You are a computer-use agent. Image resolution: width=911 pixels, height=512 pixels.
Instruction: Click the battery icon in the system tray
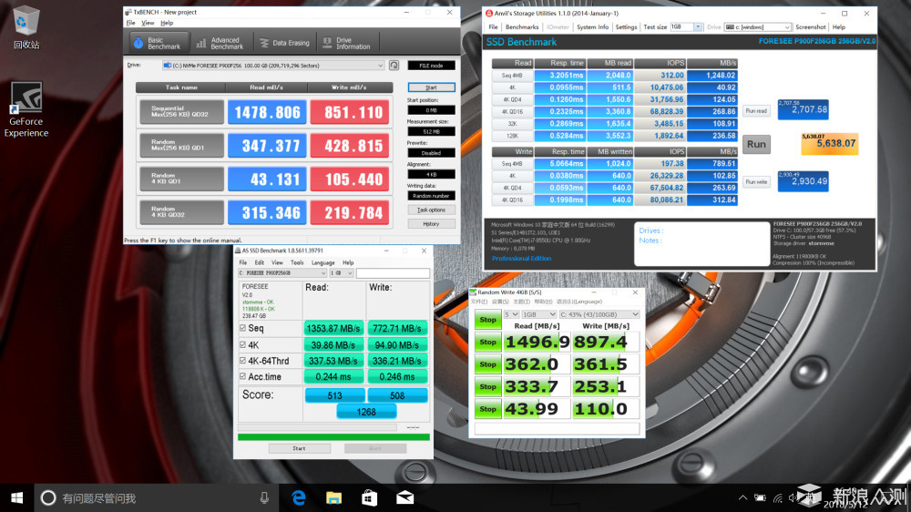[760, 497]
